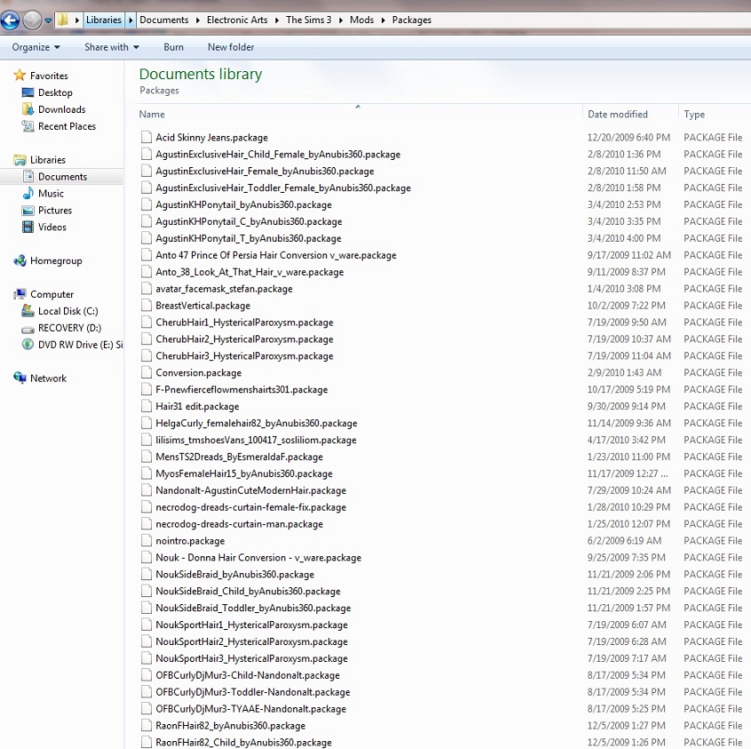Select NoukSideBraid_Toddler_byAnubis360.package file
751x749 pixels.
[x=253, y=607]
